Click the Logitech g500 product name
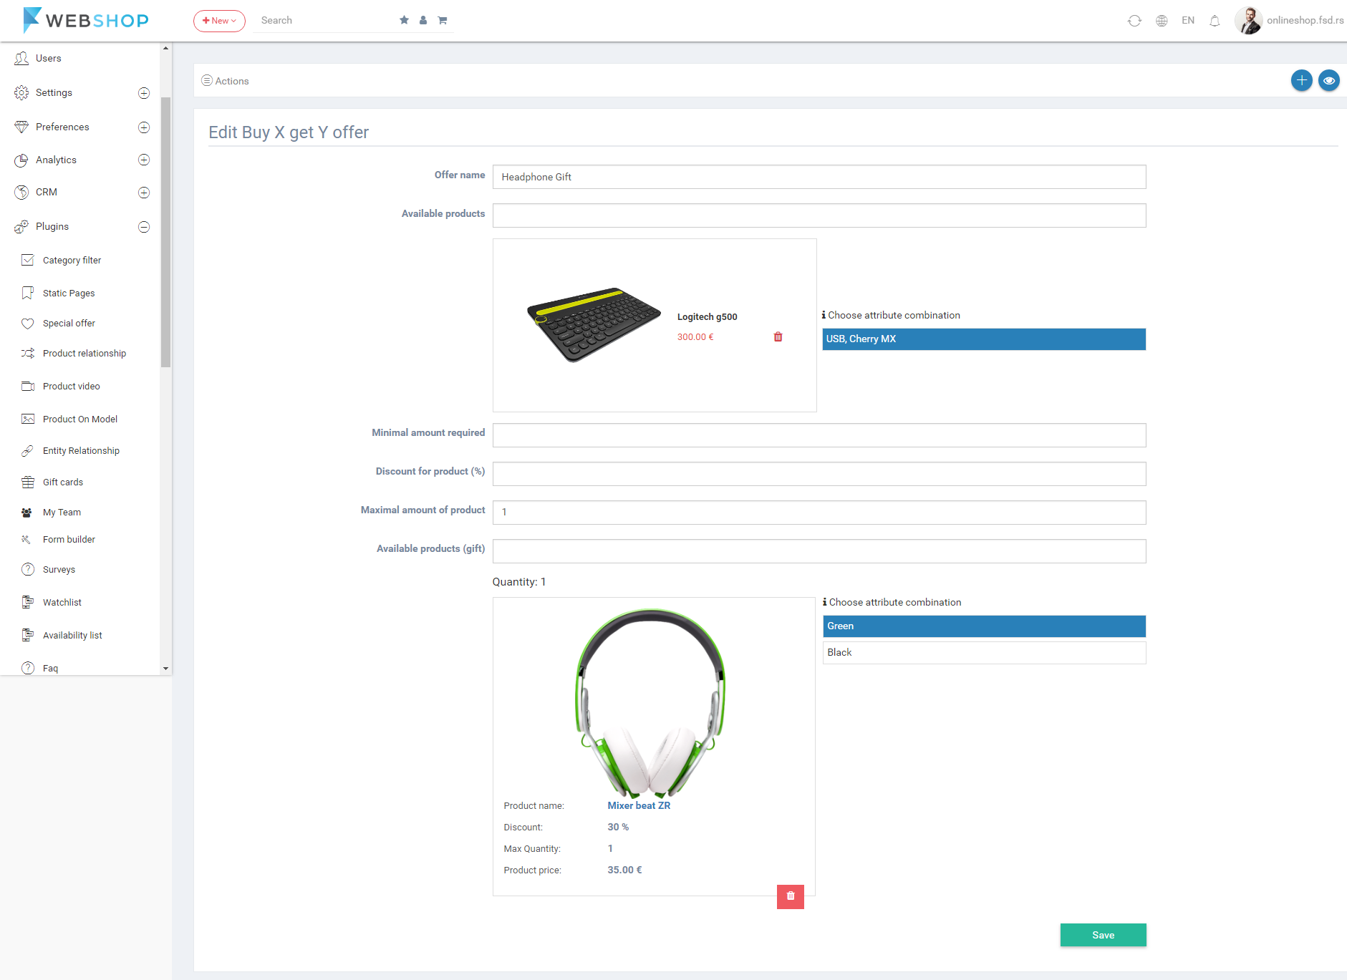 [x=707, y=316]
